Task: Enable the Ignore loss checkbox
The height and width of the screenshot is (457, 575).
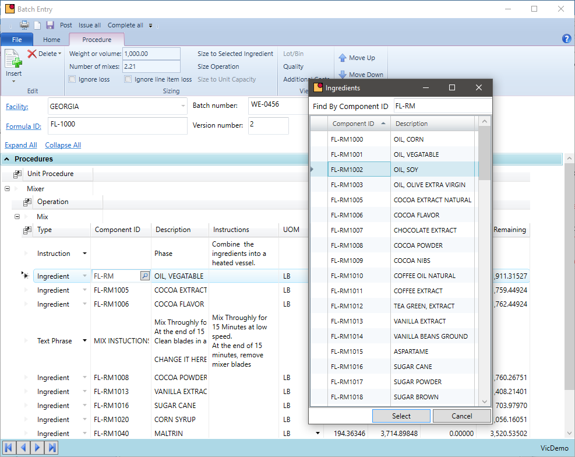Action: point(72,79)
